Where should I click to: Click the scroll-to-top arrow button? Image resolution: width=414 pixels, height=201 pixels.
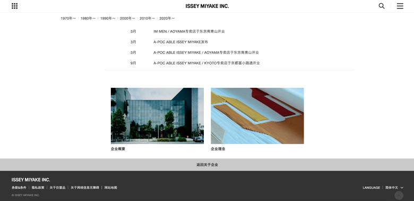399,196
